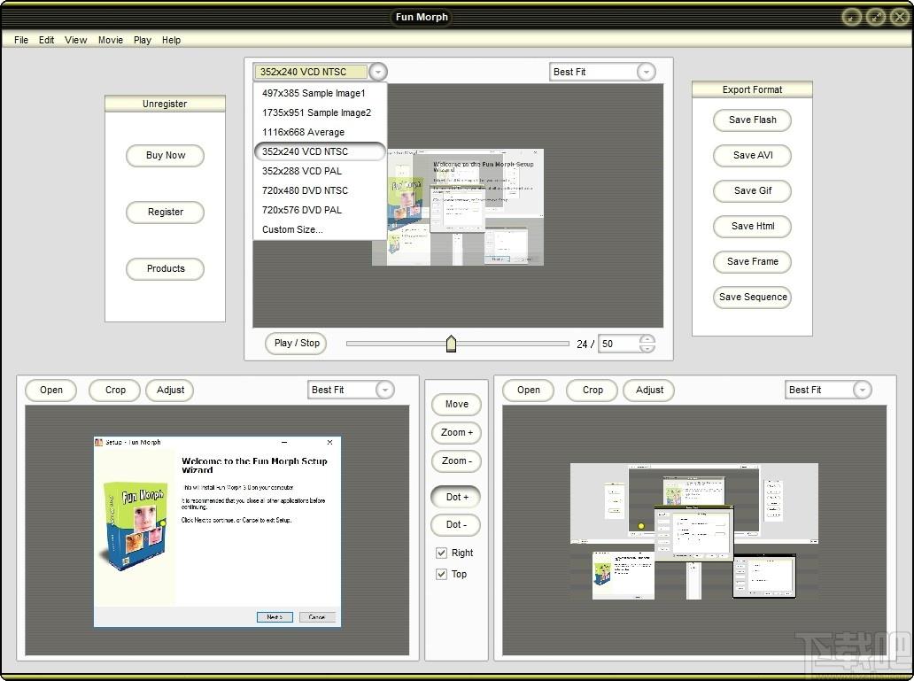Open the Movie menu

coord(110,40)
